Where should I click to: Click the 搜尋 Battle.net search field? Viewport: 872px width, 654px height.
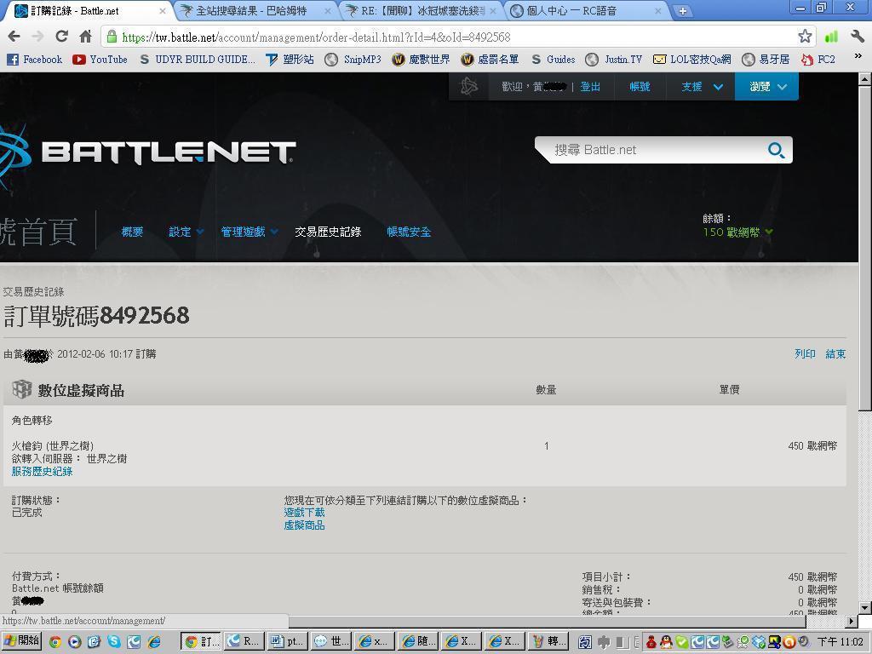[x=657, y=150]
